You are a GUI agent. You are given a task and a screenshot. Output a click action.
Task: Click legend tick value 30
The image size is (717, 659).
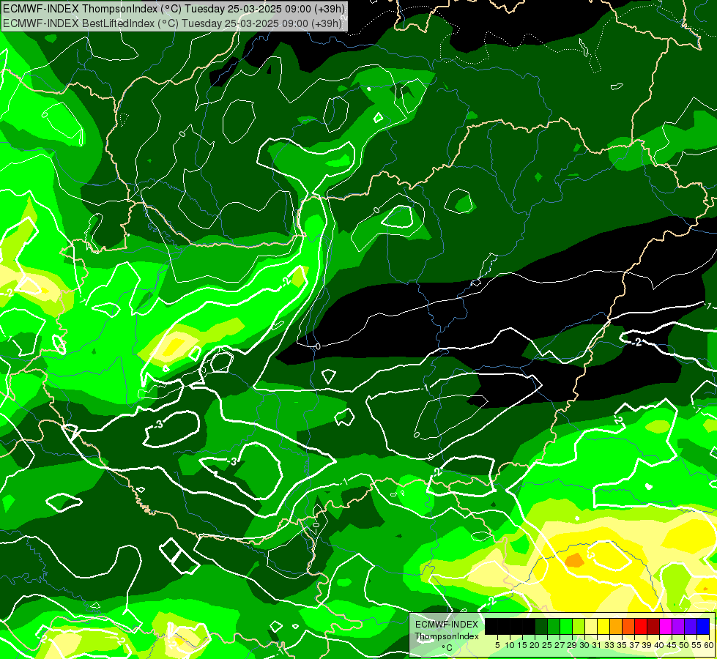585,645
